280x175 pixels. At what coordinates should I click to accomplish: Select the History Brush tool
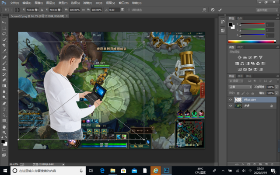4,74
